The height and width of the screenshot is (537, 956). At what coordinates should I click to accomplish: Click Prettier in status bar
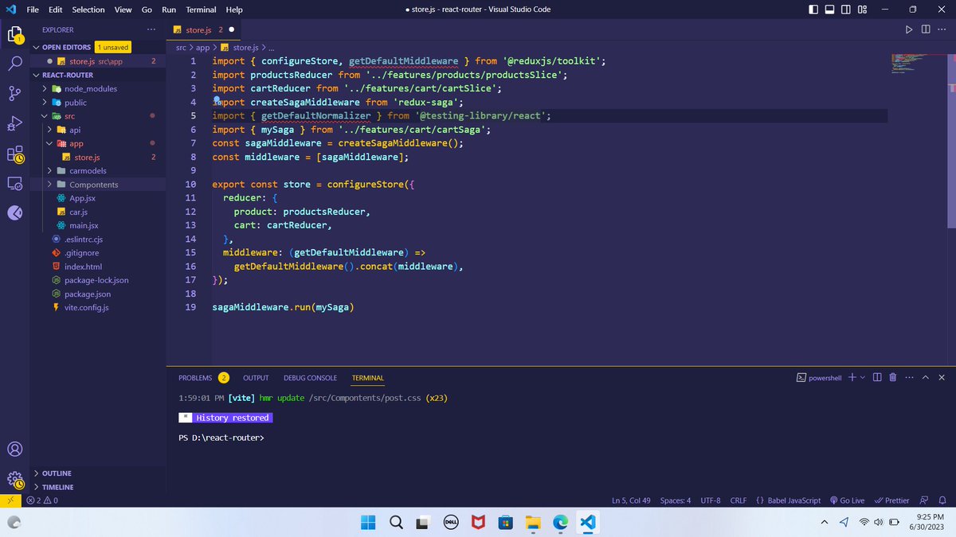coord(891,500)
